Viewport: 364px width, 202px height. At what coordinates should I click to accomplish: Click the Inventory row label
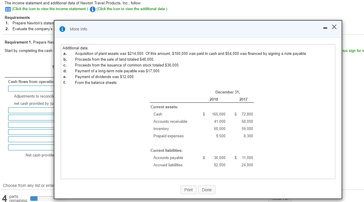[x=161, y=129]
